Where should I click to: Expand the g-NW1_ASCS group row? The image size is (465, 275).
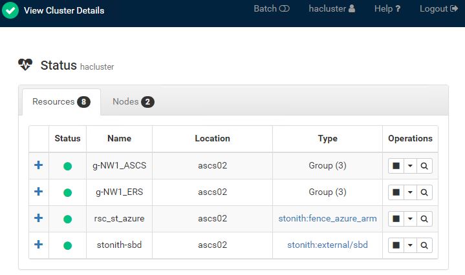[39, 165]
